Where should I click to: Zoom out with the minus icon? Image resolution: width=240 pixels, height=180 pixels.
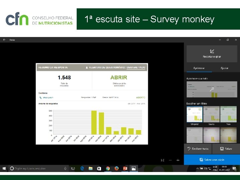(170, 160)
